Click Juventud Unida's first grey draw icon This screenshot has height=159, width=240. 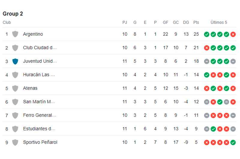pos(206,61)
